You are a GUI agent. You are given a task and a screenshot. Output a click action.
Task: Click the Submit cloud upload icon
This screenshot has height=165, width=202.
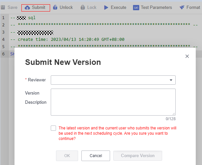pyautogui.click(x=27, y=8)
